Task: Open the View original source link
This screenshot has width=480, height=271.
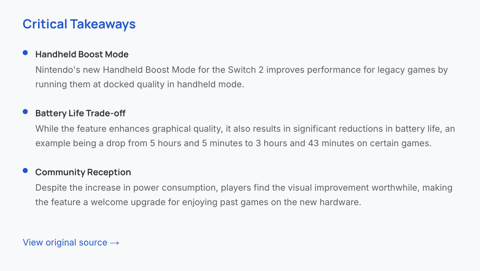Action: (65, 242)
